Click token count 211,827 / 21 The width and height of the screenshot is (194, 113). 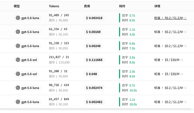(x=59, y=57)
